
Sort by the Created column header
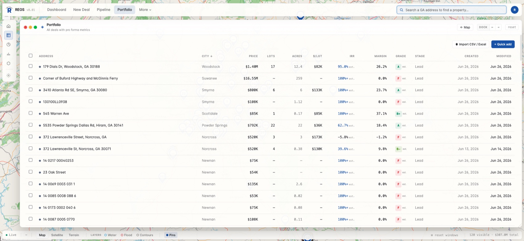click(x=472, y=56)
